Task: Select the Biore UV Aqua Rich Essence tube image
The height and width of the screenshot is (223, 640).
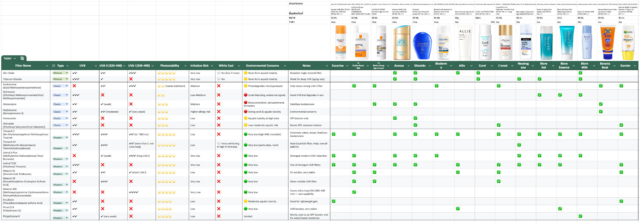Action: tap(567, 43)
